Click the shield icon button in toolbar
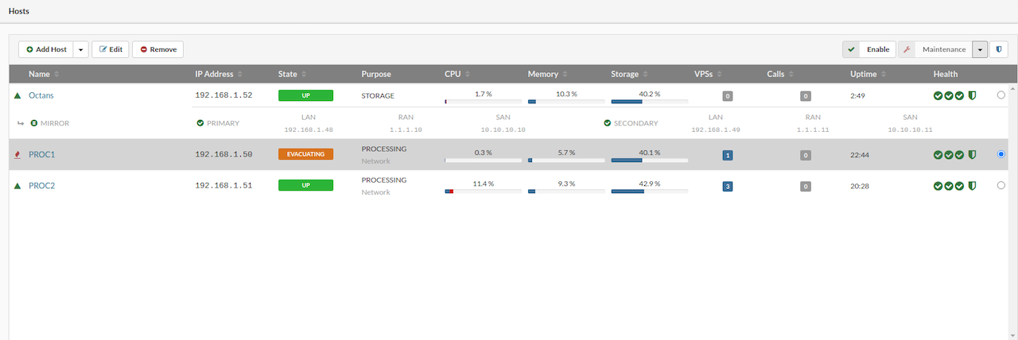Image resolution: width=1018 pixels, height=340 pixels. click(x=999, y=49)
